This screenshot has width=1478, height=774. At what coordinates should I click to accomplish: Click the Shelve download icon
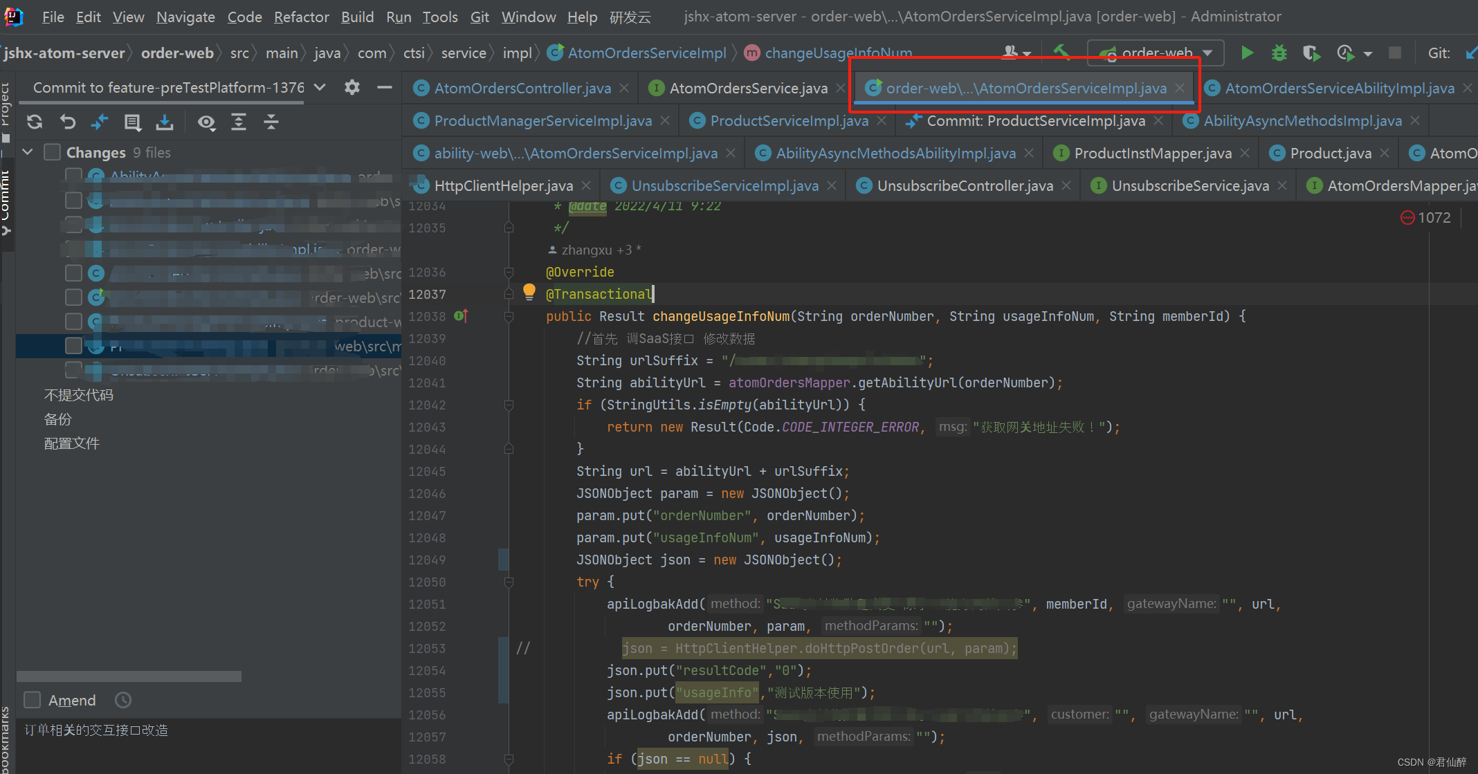(165, 122)
